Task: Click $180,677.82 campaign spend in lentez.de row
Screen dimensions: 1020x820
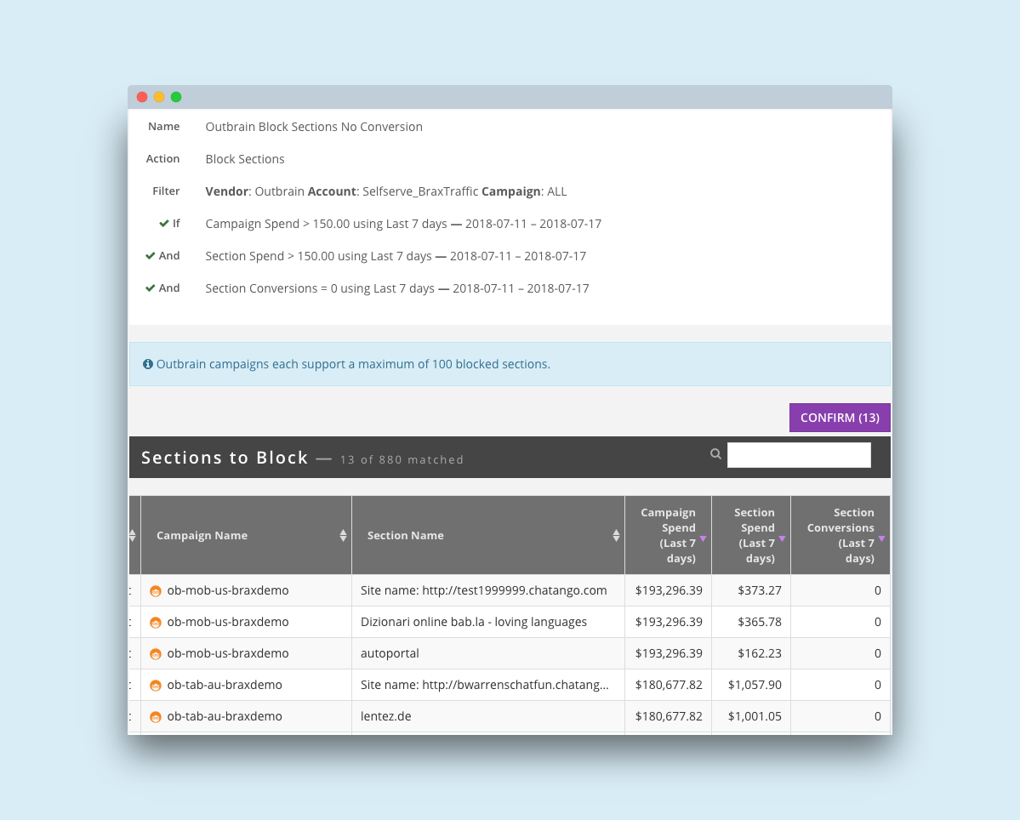Action: 669,716
